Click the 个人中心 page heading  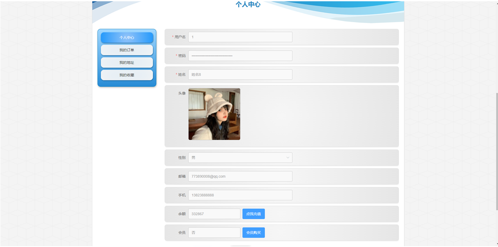coord(248,4)
